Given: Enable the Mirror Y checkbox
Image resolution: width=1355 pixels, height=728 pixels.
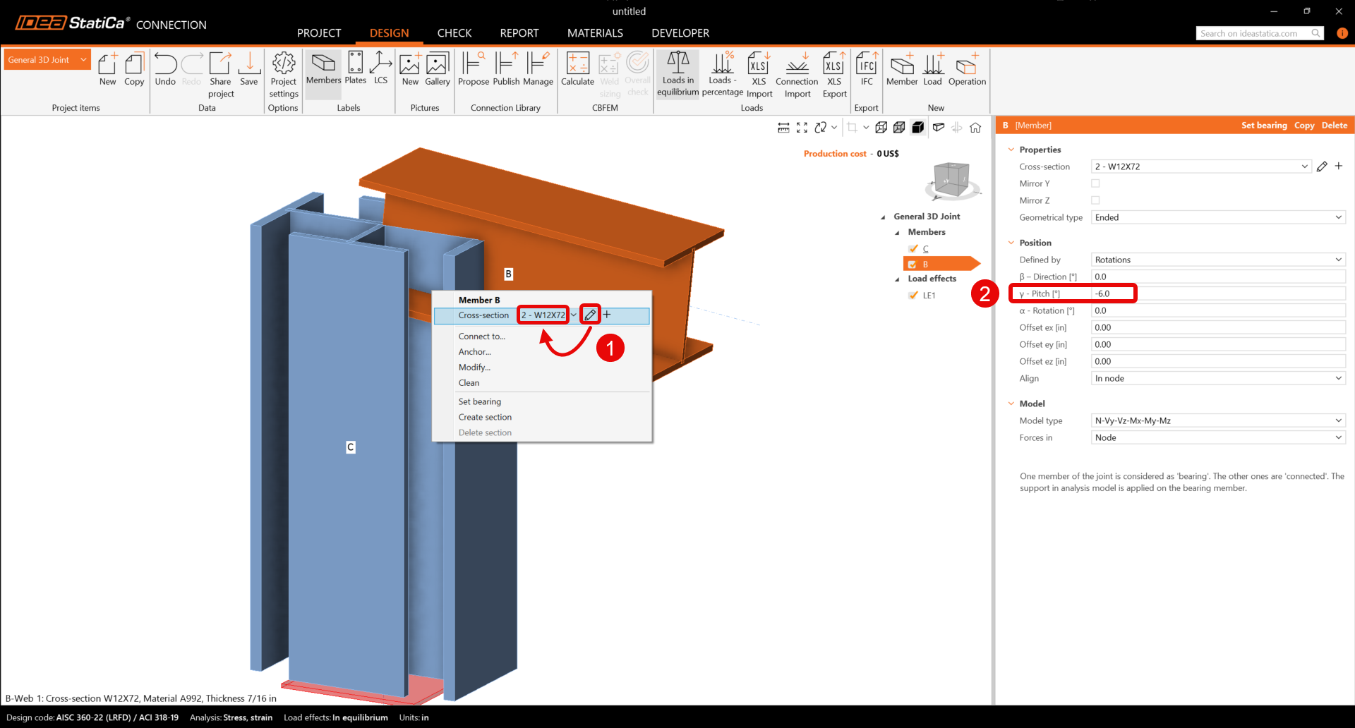Looking at the screenshot, I should [1095, 183].
